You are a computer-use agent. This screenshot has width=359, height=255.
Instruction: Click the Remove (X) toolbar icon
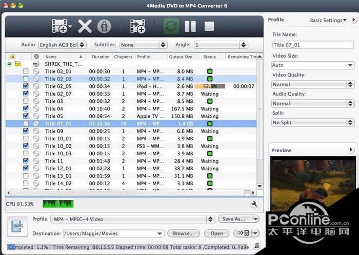(85, 26)
